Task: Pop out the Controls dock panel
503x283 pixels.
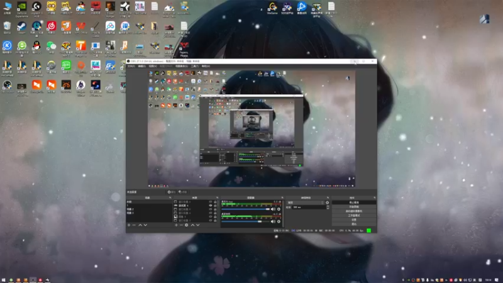Action: click(x=374, y=197)
